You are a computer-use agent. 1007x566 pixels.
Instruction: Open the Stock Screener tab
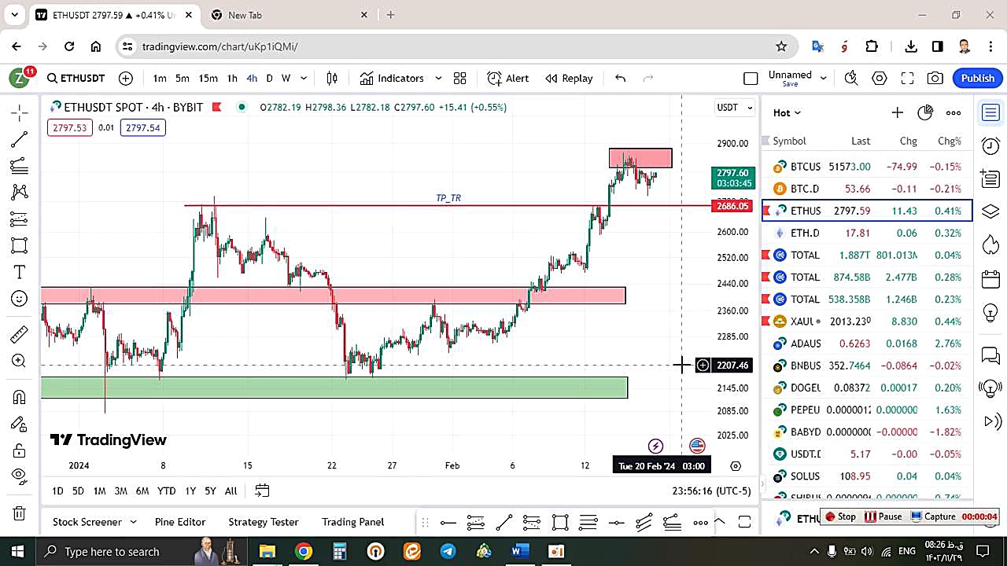(87, 522)
